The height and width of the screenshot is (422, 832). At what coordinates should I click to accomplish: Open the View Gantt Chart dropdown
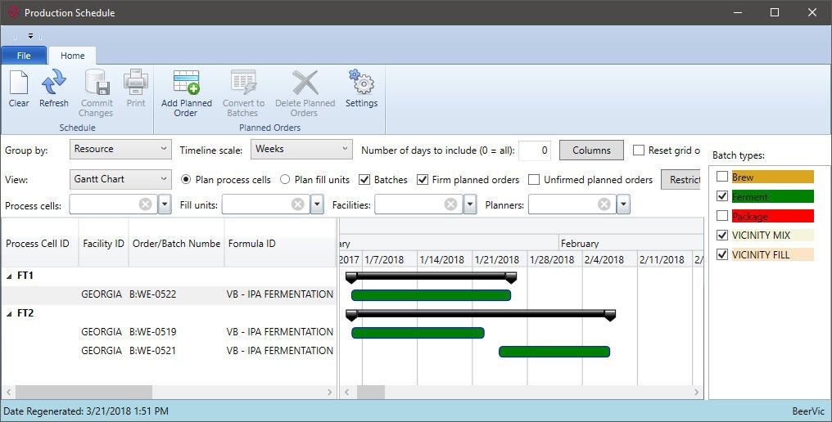point(120,179)
